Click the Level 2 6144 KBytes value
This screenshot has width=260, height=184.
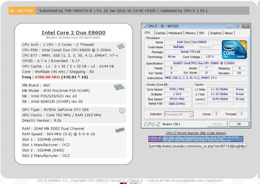click(220, 99)
